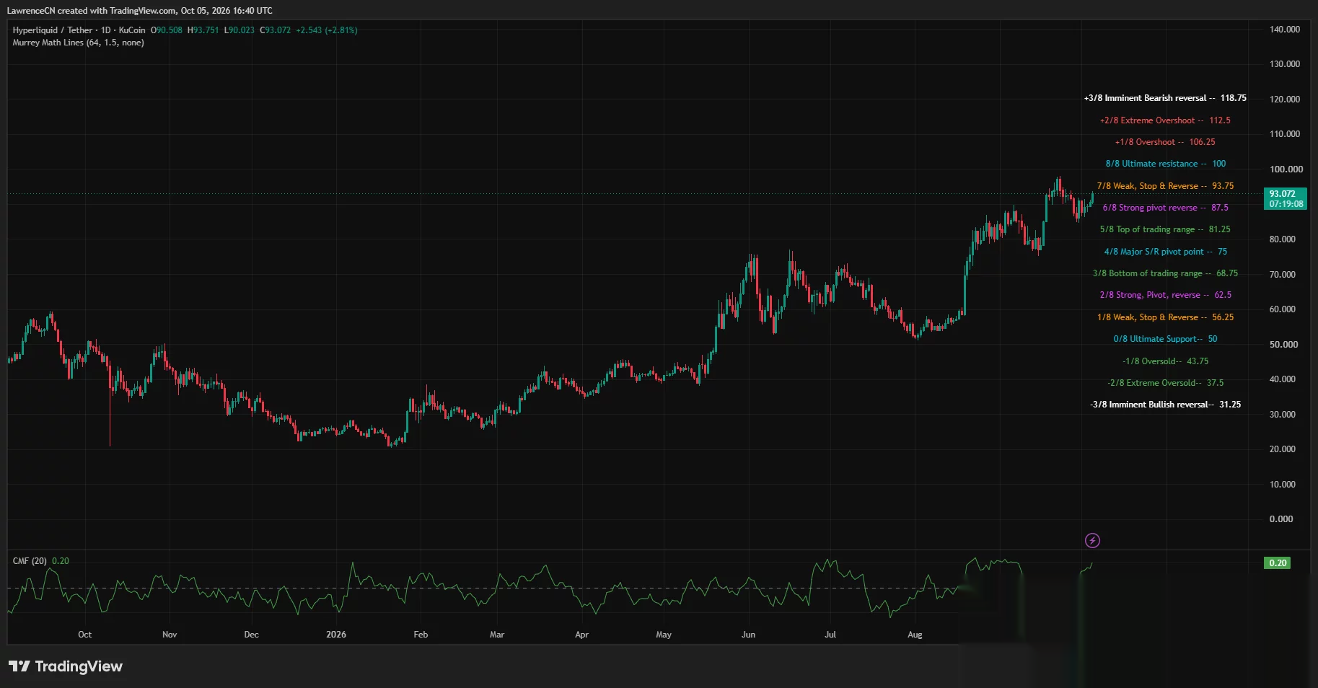Click the '-3/8 Imminent Bullish reversal' level label
The width and height of the screenshot is (1318, 688).
(1165, 405)
